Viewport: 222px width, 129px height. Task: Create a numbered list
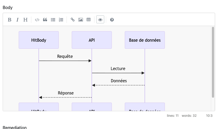point(61,20)
